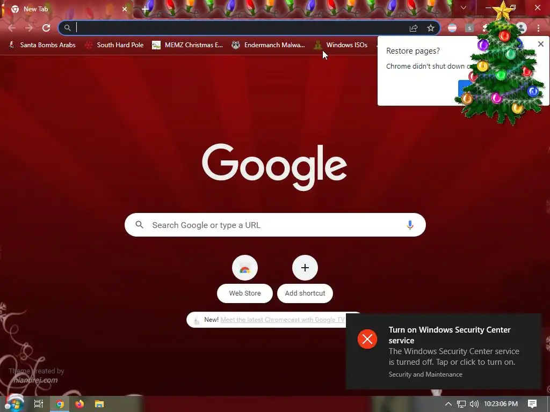Screen dimensions: 550x412
Task: Open the taskbar clock showing 10:23:06 PM
Action: tap(501, 404)
